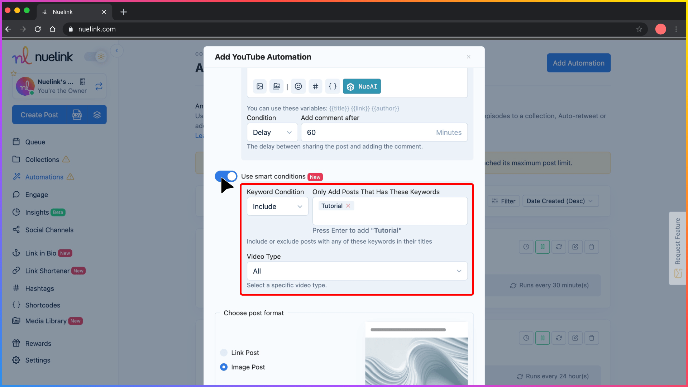The image size is (688, 387).
Task: Open browser home page
Action: click(x=53, y=29)
